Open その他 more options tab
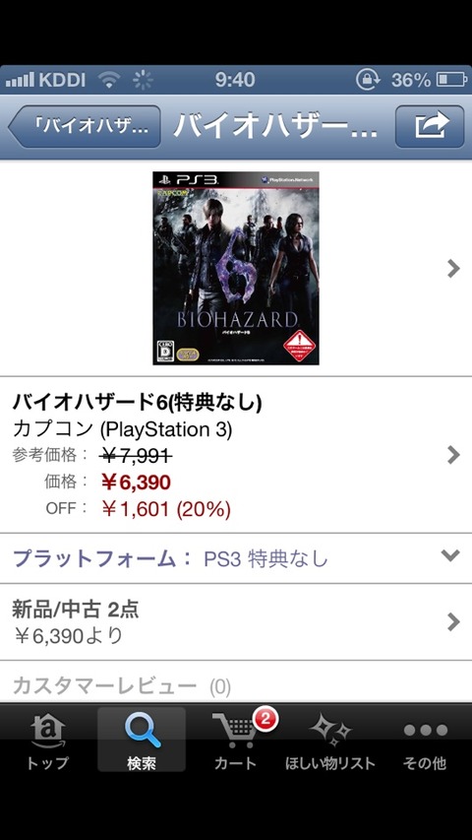This screenshot has height=840, width=472. [426, 742]
